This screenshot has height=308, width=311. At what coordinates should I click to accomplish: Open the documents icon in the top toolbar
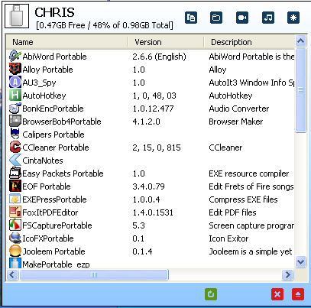[x=191, y=18]
